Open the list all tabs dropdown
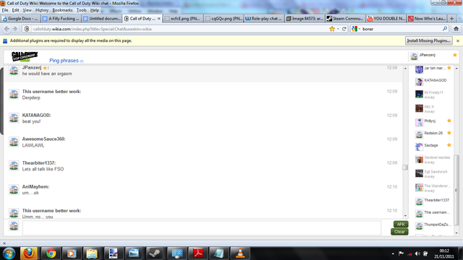The image size is (463, 260). coord(460,19)
